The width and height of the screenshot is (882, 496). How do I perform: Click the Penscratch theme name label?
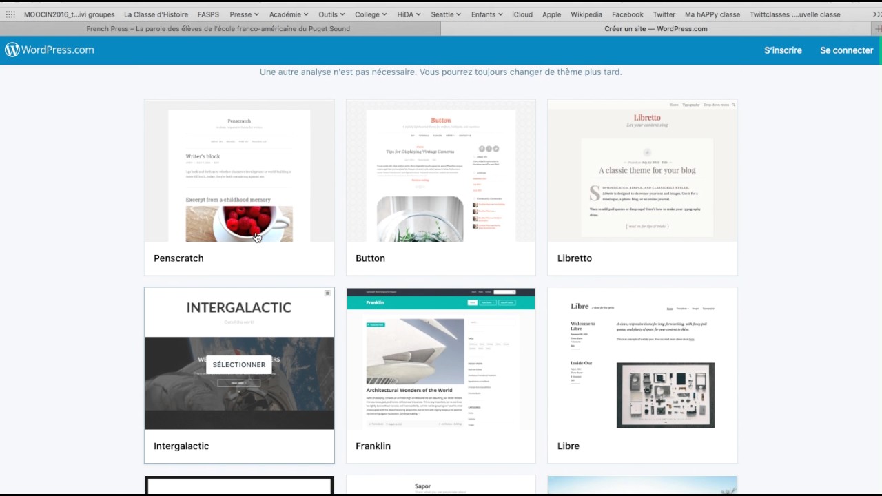[x=178, y=258]
